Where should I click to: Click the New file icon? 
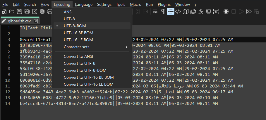(x=4, y=12)
